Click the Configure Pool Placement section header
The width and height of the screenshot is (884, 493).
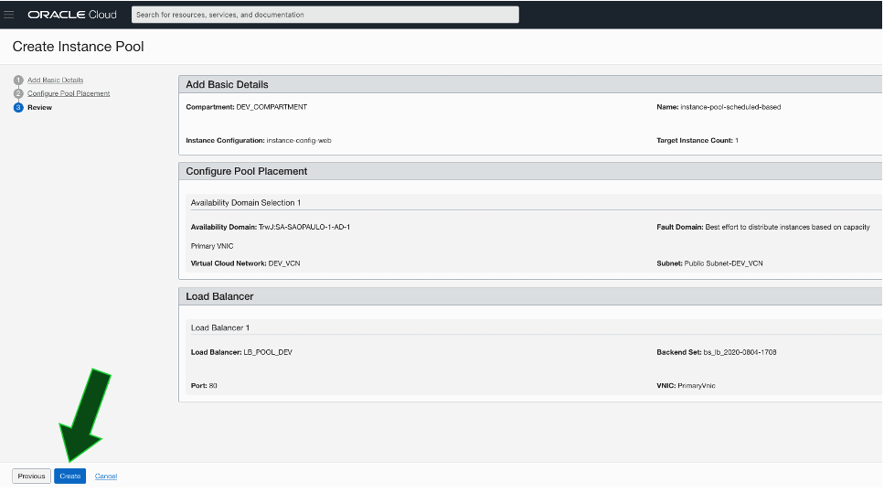[x=246, y=171]
